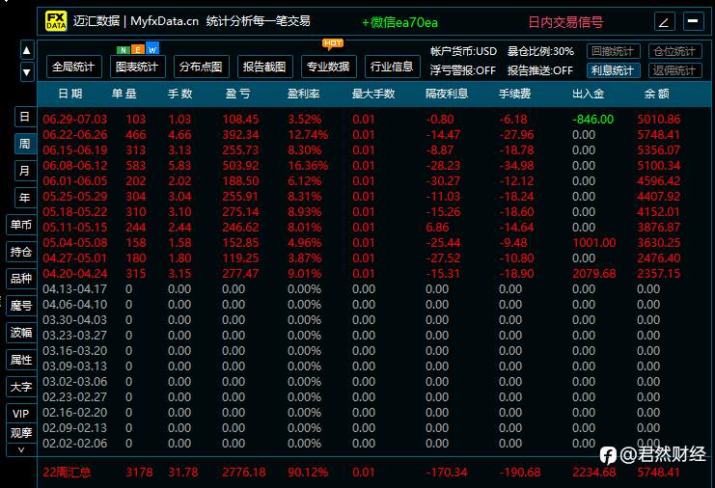Click the 手数 column header
Viewport: 715px width, 488px height.
(180, 94)
